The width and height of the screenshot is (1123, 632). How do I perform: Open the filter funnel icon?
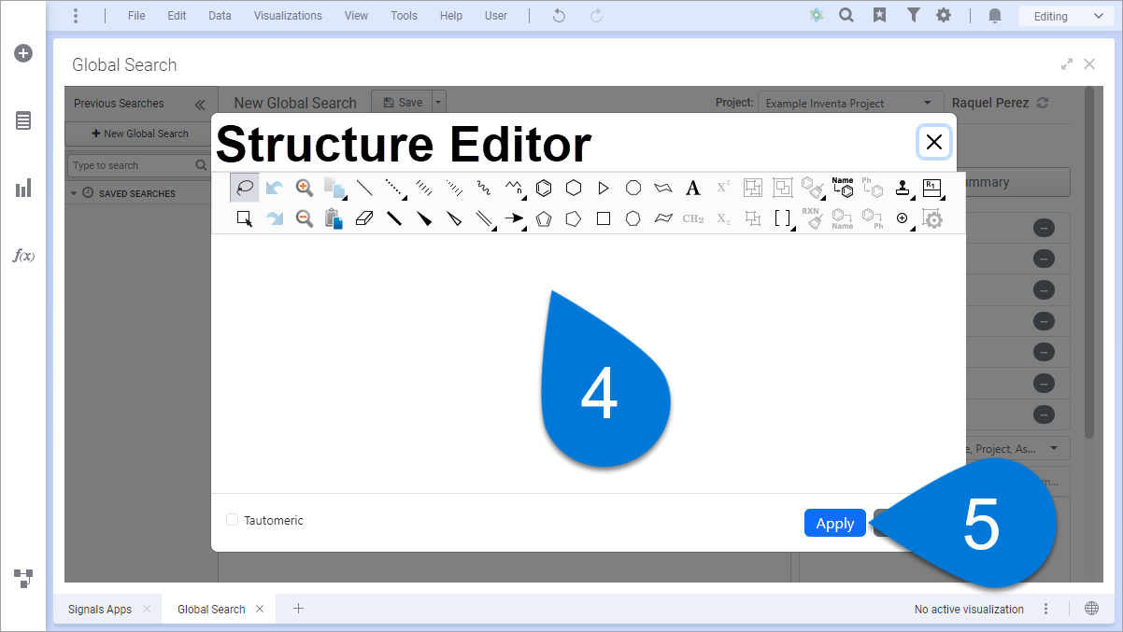coord(913,15)
